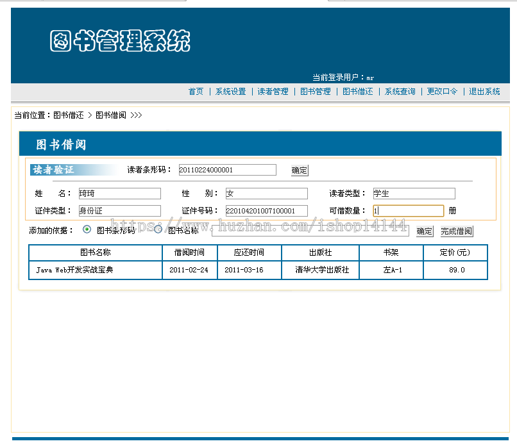Click the 书架 column header
This screenshot has height=448, width=517.
[x=391, y=253]
